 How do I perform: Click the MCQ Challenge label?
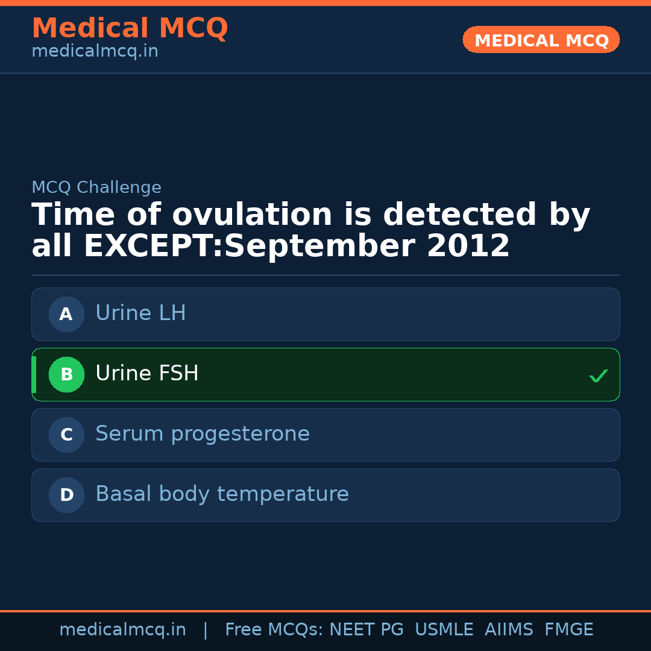pyautogui.click(x=96, y=187)
